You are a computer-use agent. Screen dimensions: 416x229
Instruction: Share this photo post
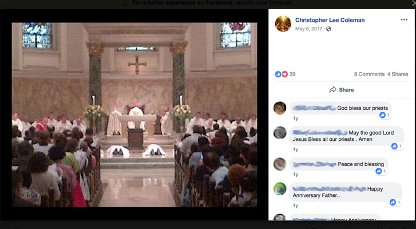tap(341, 90)
